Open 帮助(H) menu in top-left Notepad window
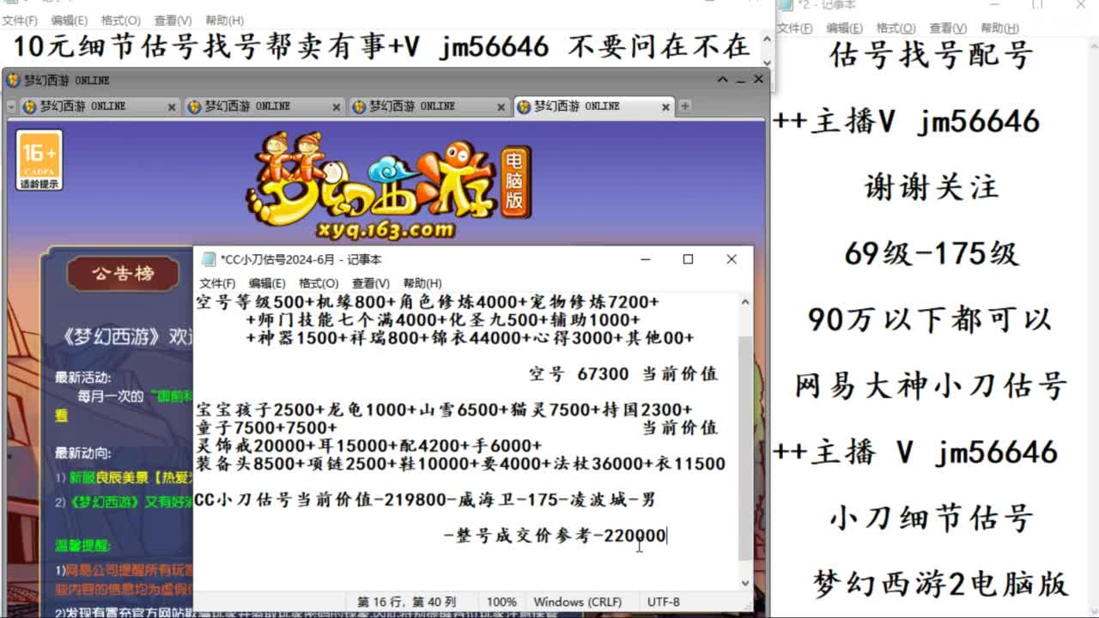1099x618 pixels. tap(225, 20)
